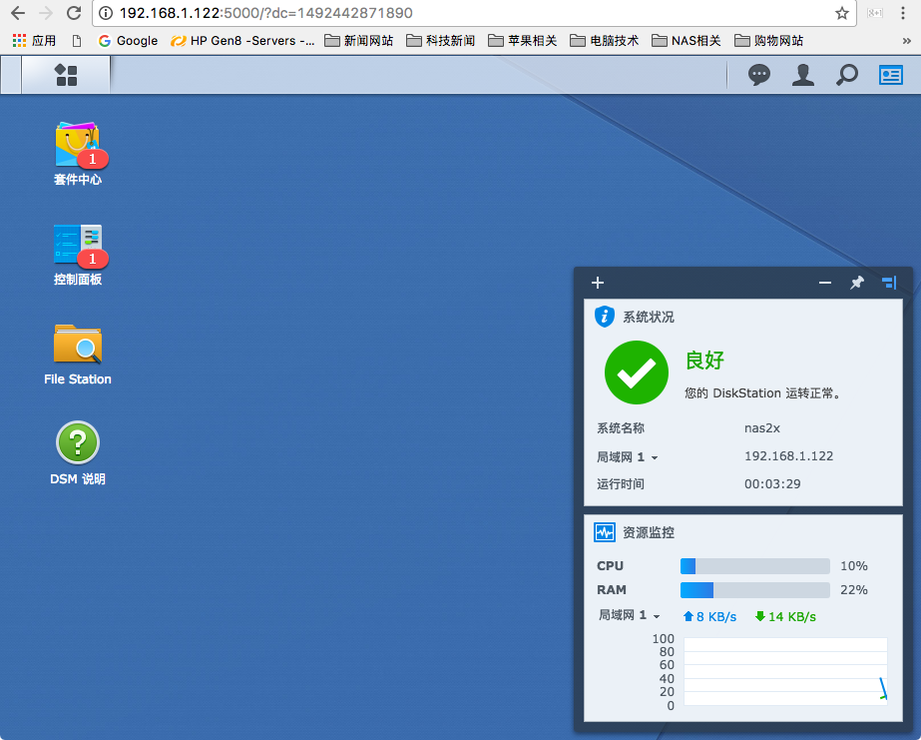Reload the page with the refresh button
The width and height of the screenshot is (921, 740).
tap(73, 13)
